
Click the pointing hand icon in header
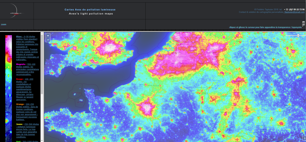[x=304, y=24]
